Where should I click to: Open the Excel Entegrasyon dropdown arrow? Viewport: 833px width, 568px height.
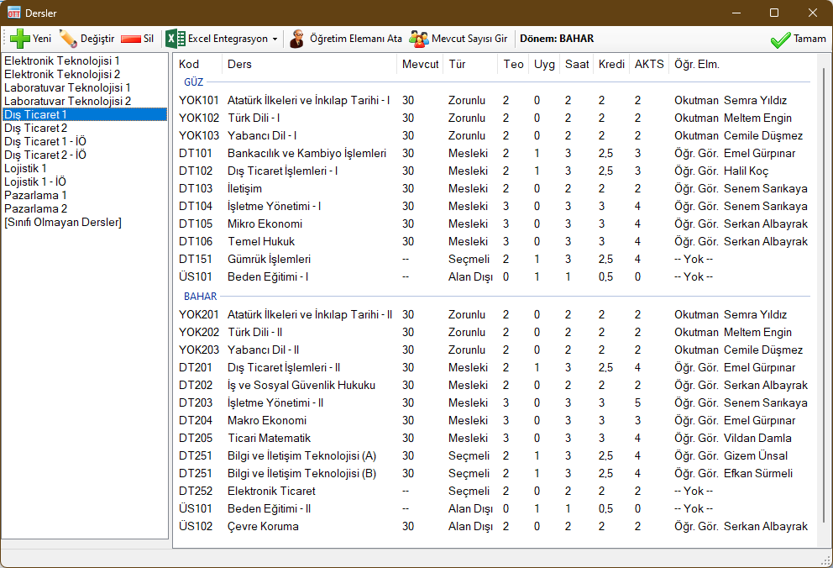tap(275, 39)
